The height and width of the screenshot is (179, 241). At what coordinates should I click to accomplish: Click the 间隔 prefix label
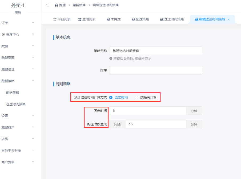(x=117, y=124)
